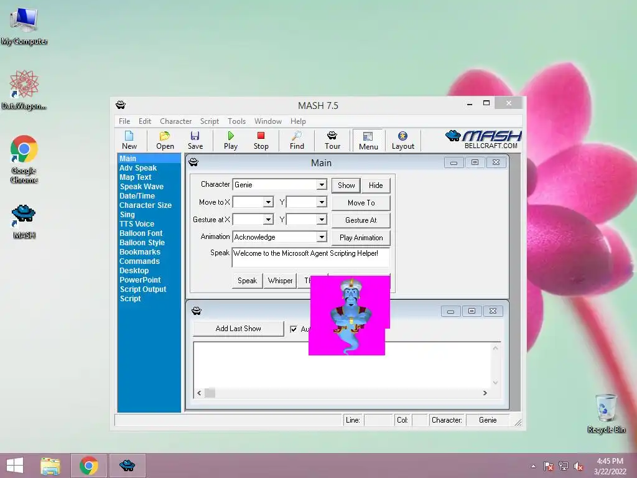637x478 pixels.
Task: Click the vertical scrollbar down arrow
Action: point(495,383)
